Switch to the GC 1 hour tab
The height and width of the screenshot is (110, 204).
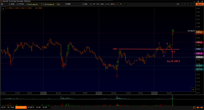point(11,107)
